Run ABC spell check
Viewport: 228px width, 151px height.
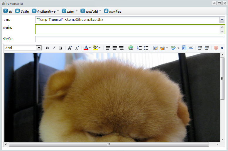coord(173,48)
